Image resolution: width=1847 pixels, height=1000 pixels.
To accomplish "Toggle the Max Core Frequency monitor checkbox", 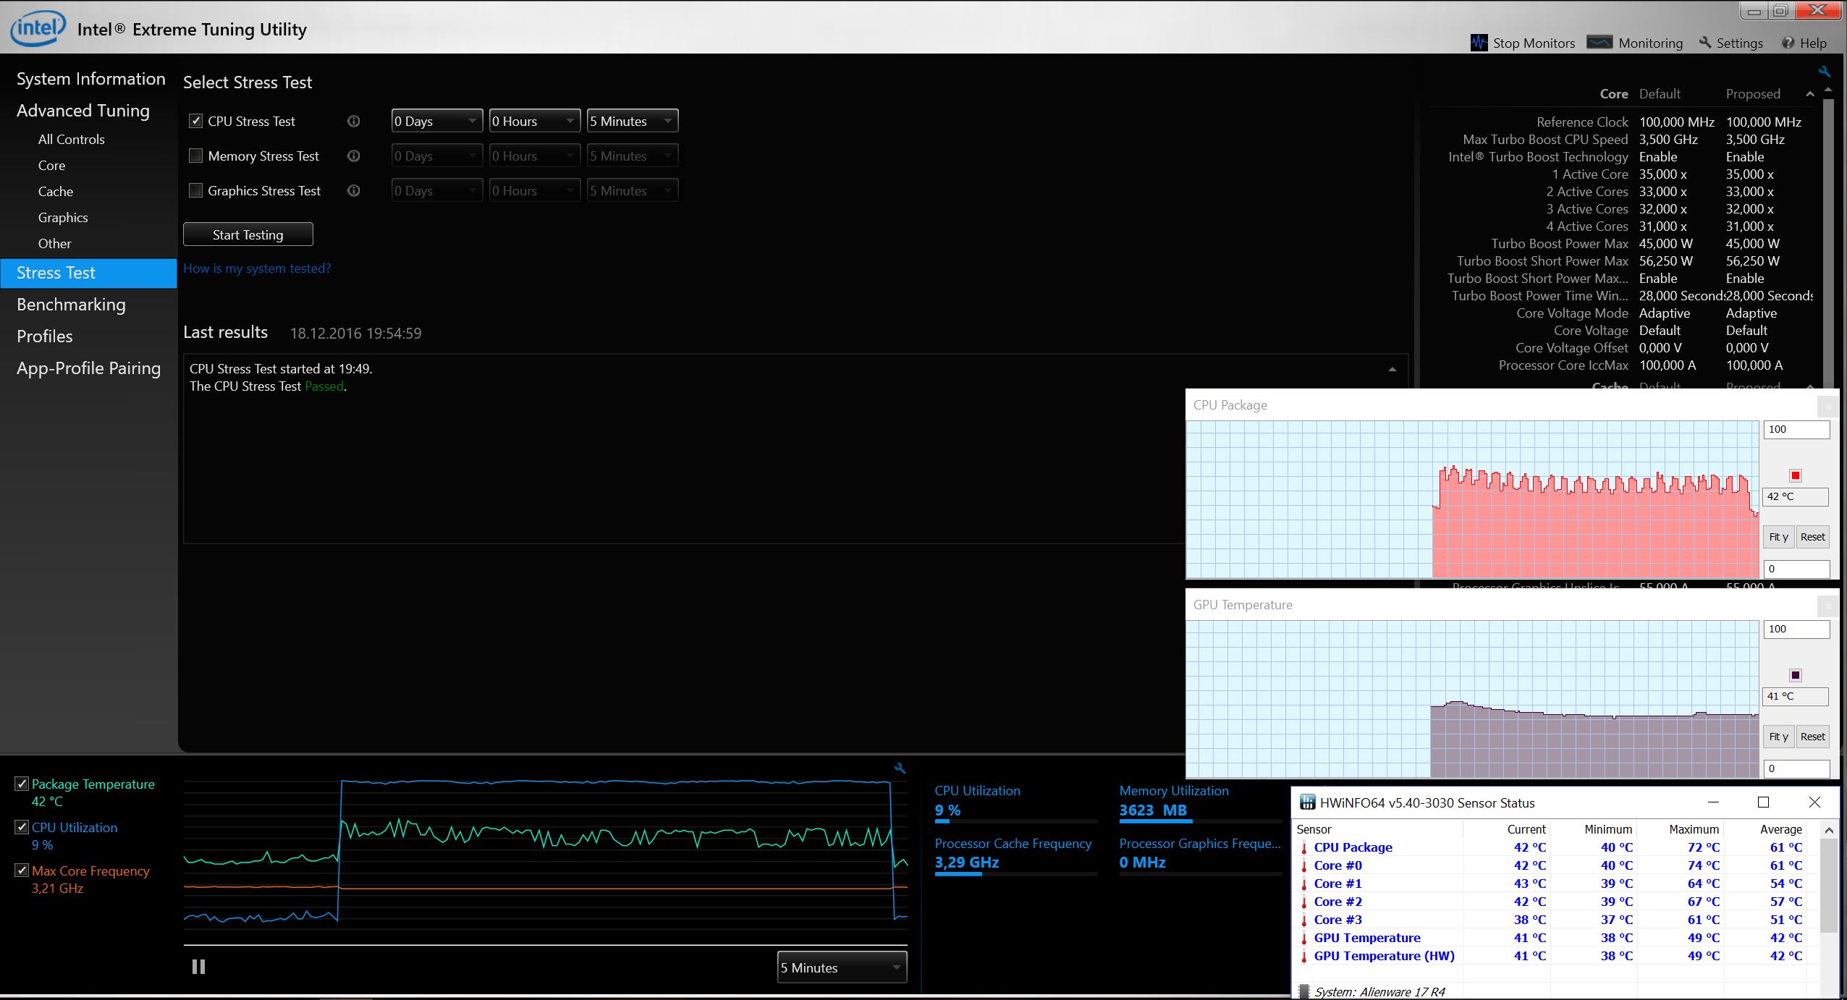I will tap(22, 870).
